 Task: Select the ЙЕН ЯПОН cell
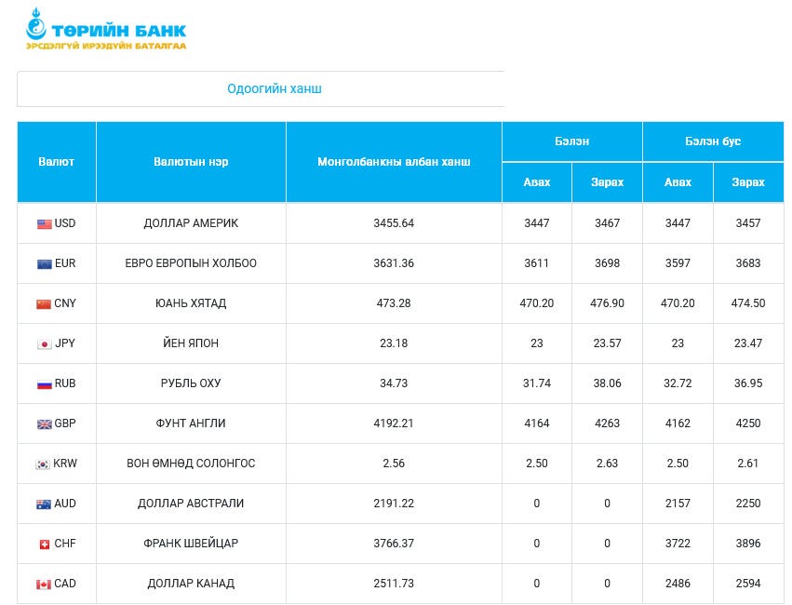coord(191,343)
